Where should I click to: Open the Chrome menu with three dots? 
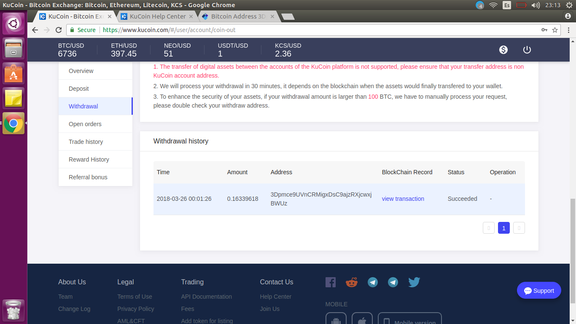[x=568, y=30]
